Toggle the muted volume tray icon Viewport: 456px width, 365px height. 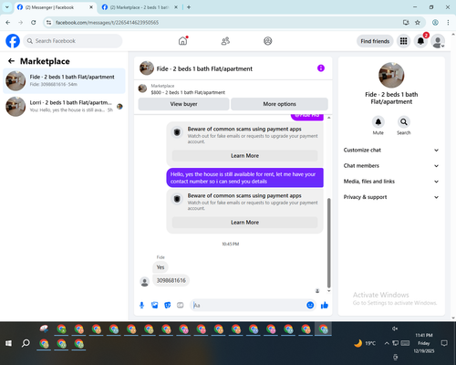[395, 328]
